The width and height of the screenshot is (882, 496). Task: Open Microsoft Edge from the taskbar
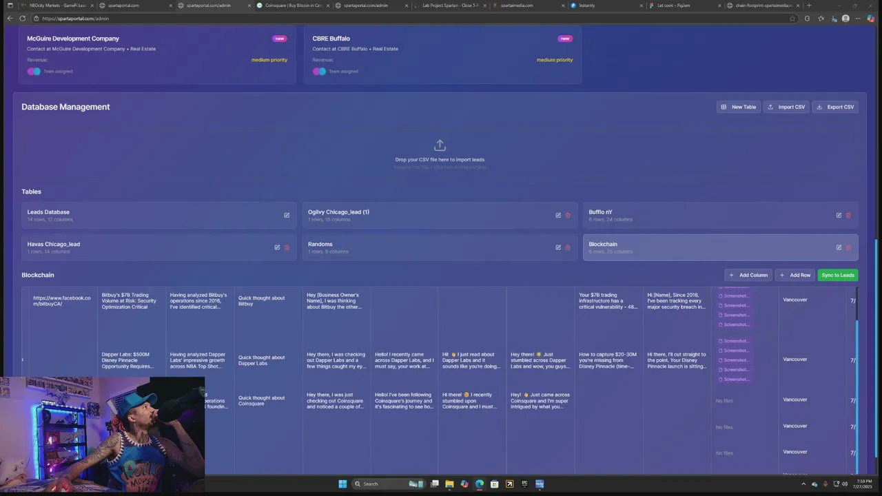tap(480, 484)
